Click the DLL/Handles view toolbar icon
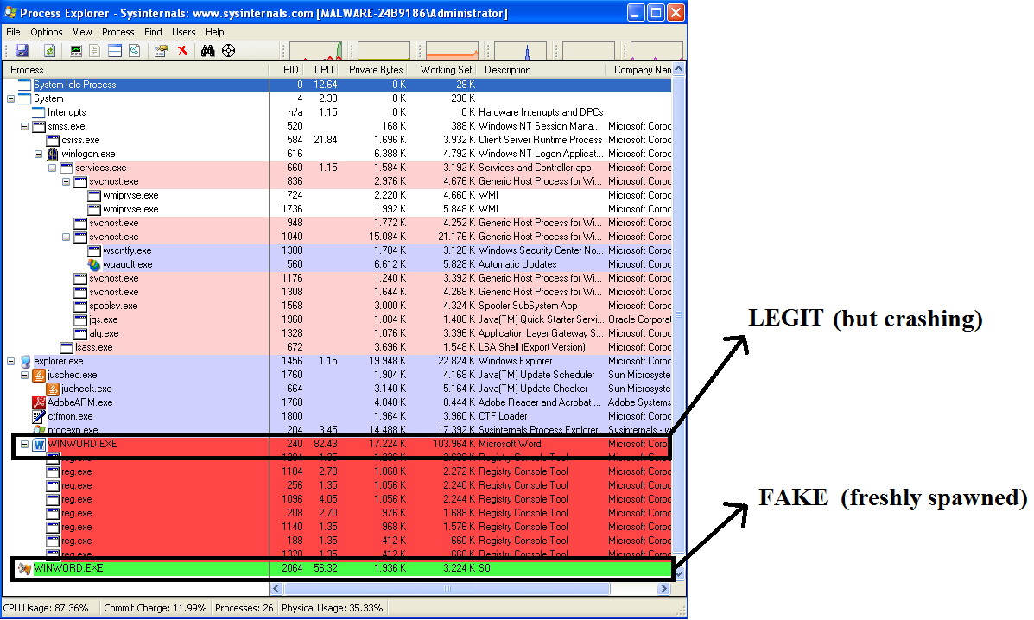 pos(135,51)
